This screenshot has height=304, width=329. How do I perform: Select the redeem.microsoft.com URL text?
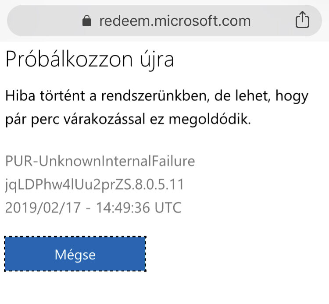[x=175, y=21]
